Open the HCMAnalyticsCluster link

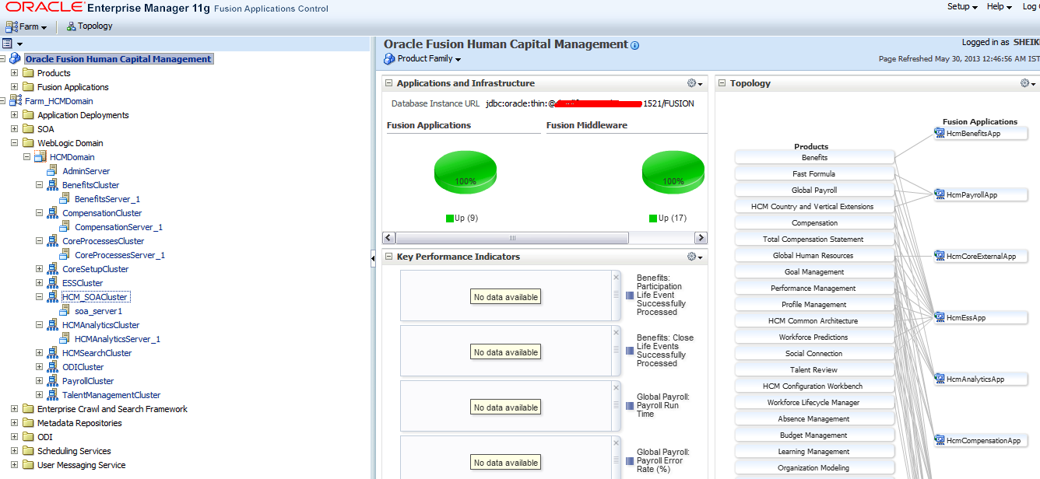point(100,325)
